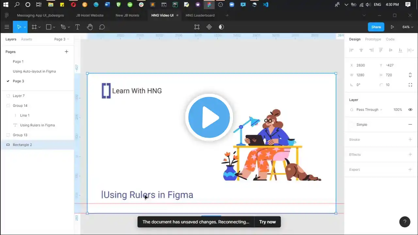The height and width of the screenshot is (235, 418).
Task: Click the layer opacity 100% field
Action: pos(398,110)
